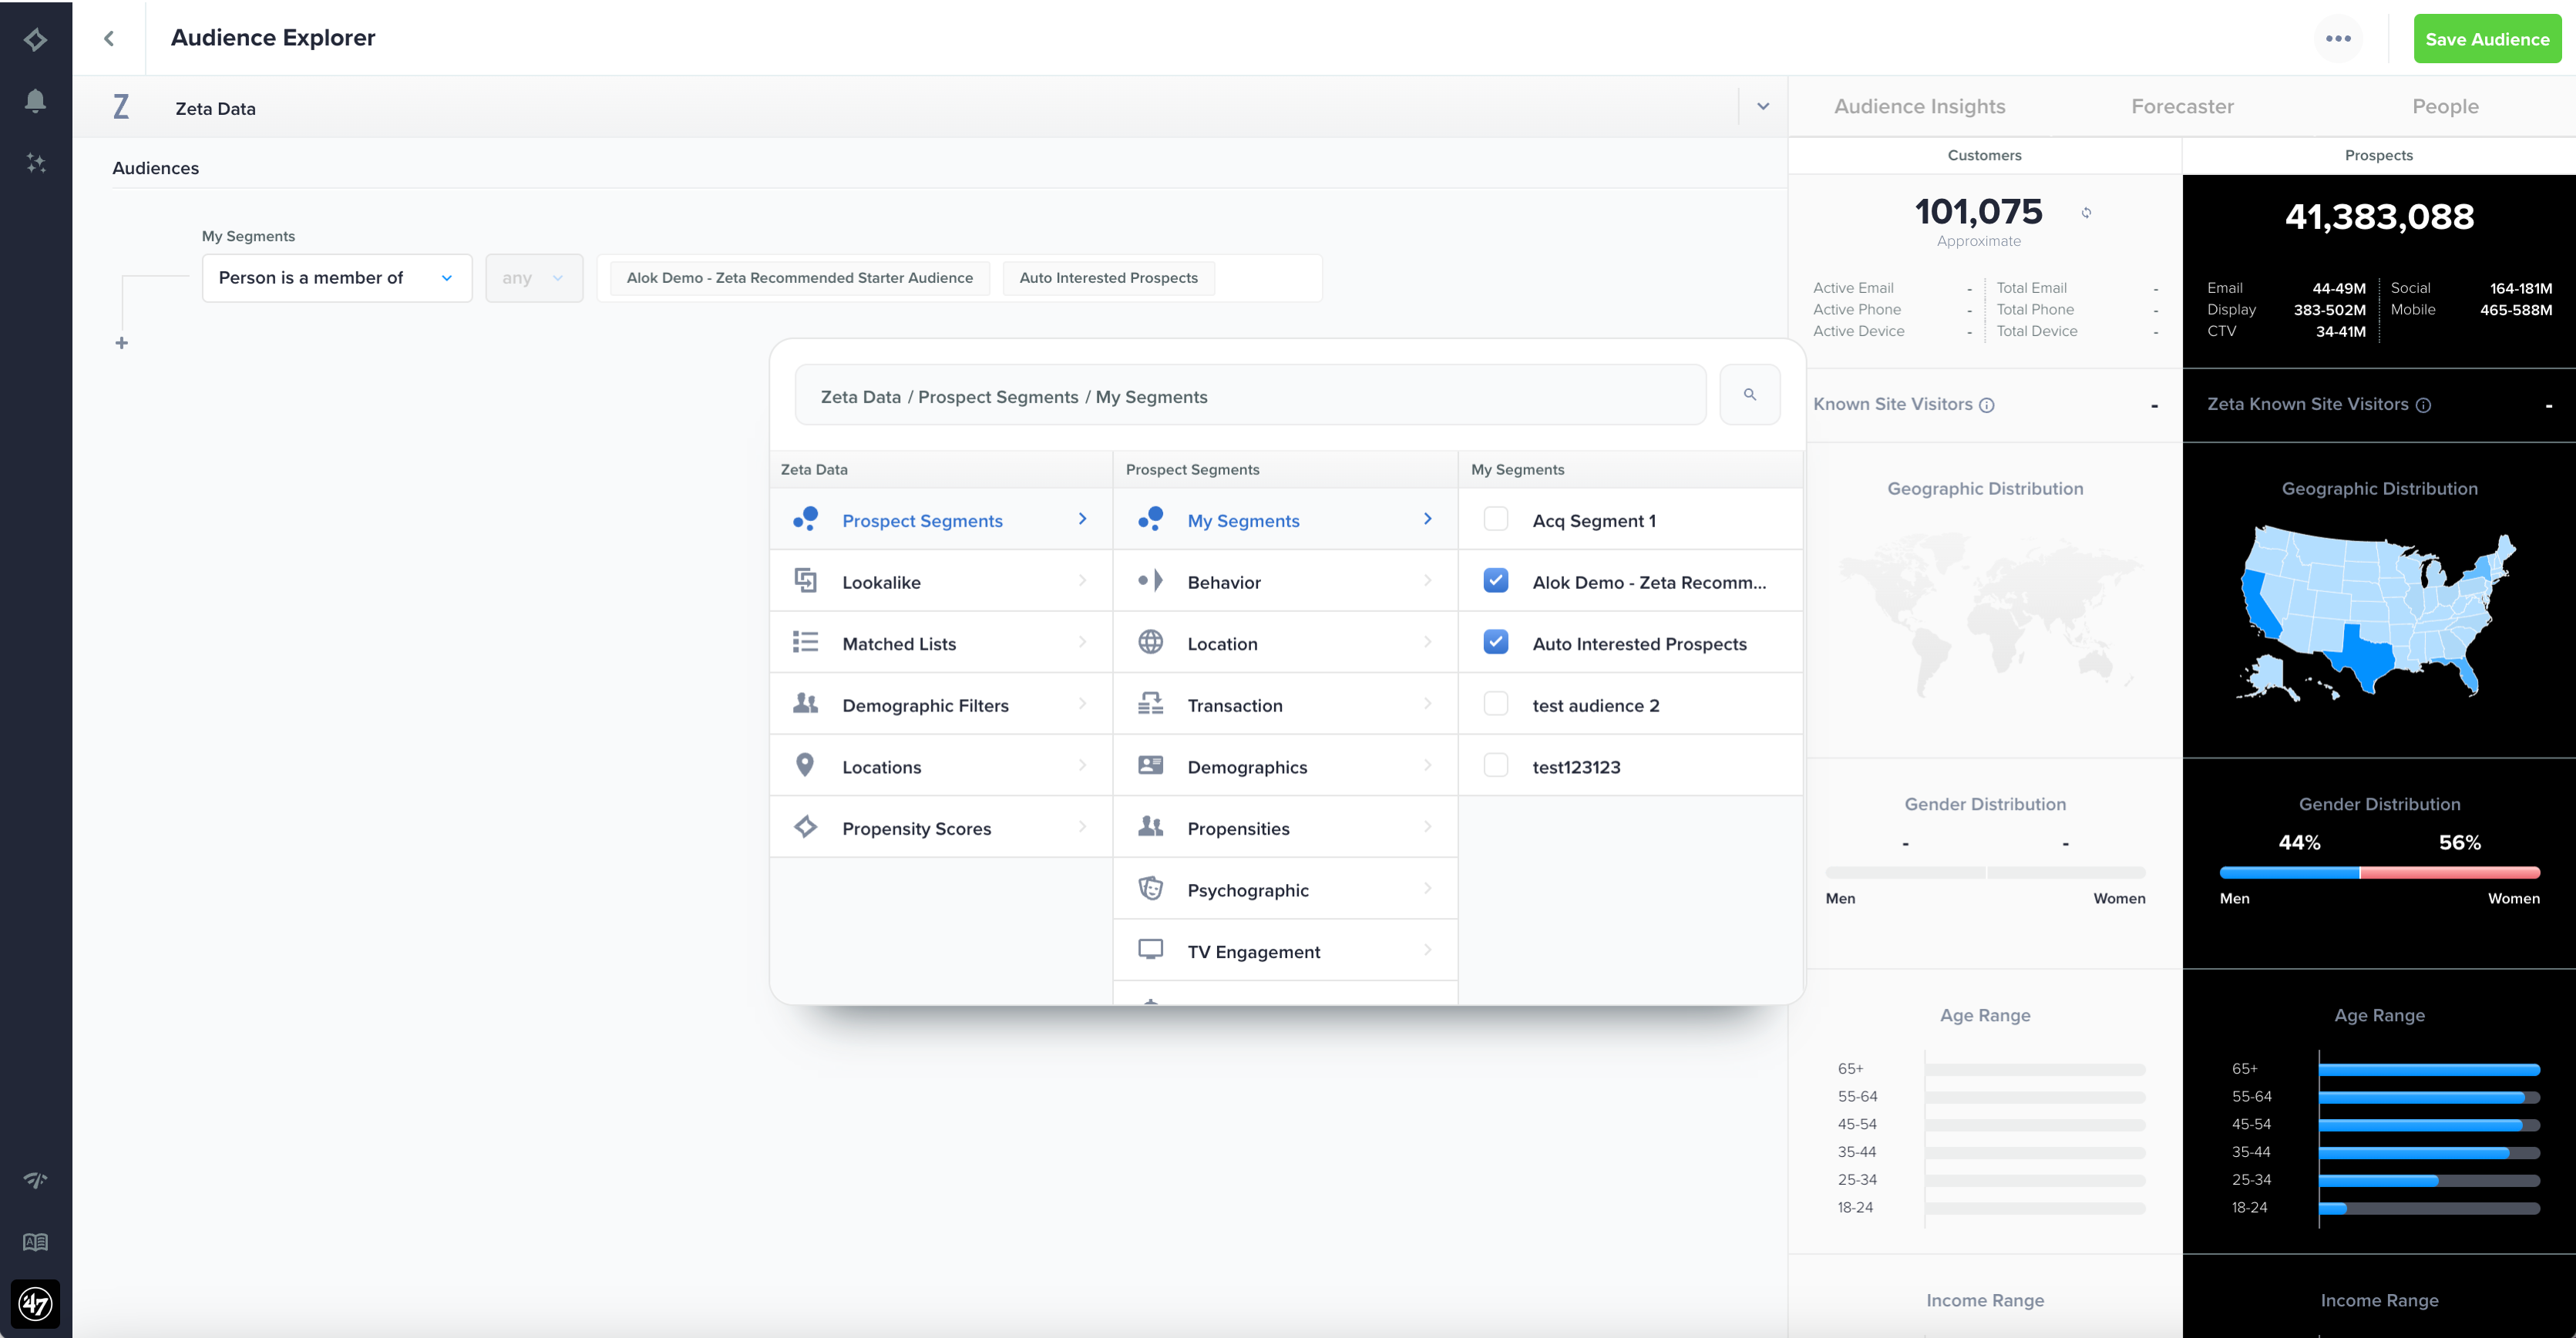Expand the Prospect Segments submenu arrow
The image size is (2576, 1338).
click(1082, 519)
